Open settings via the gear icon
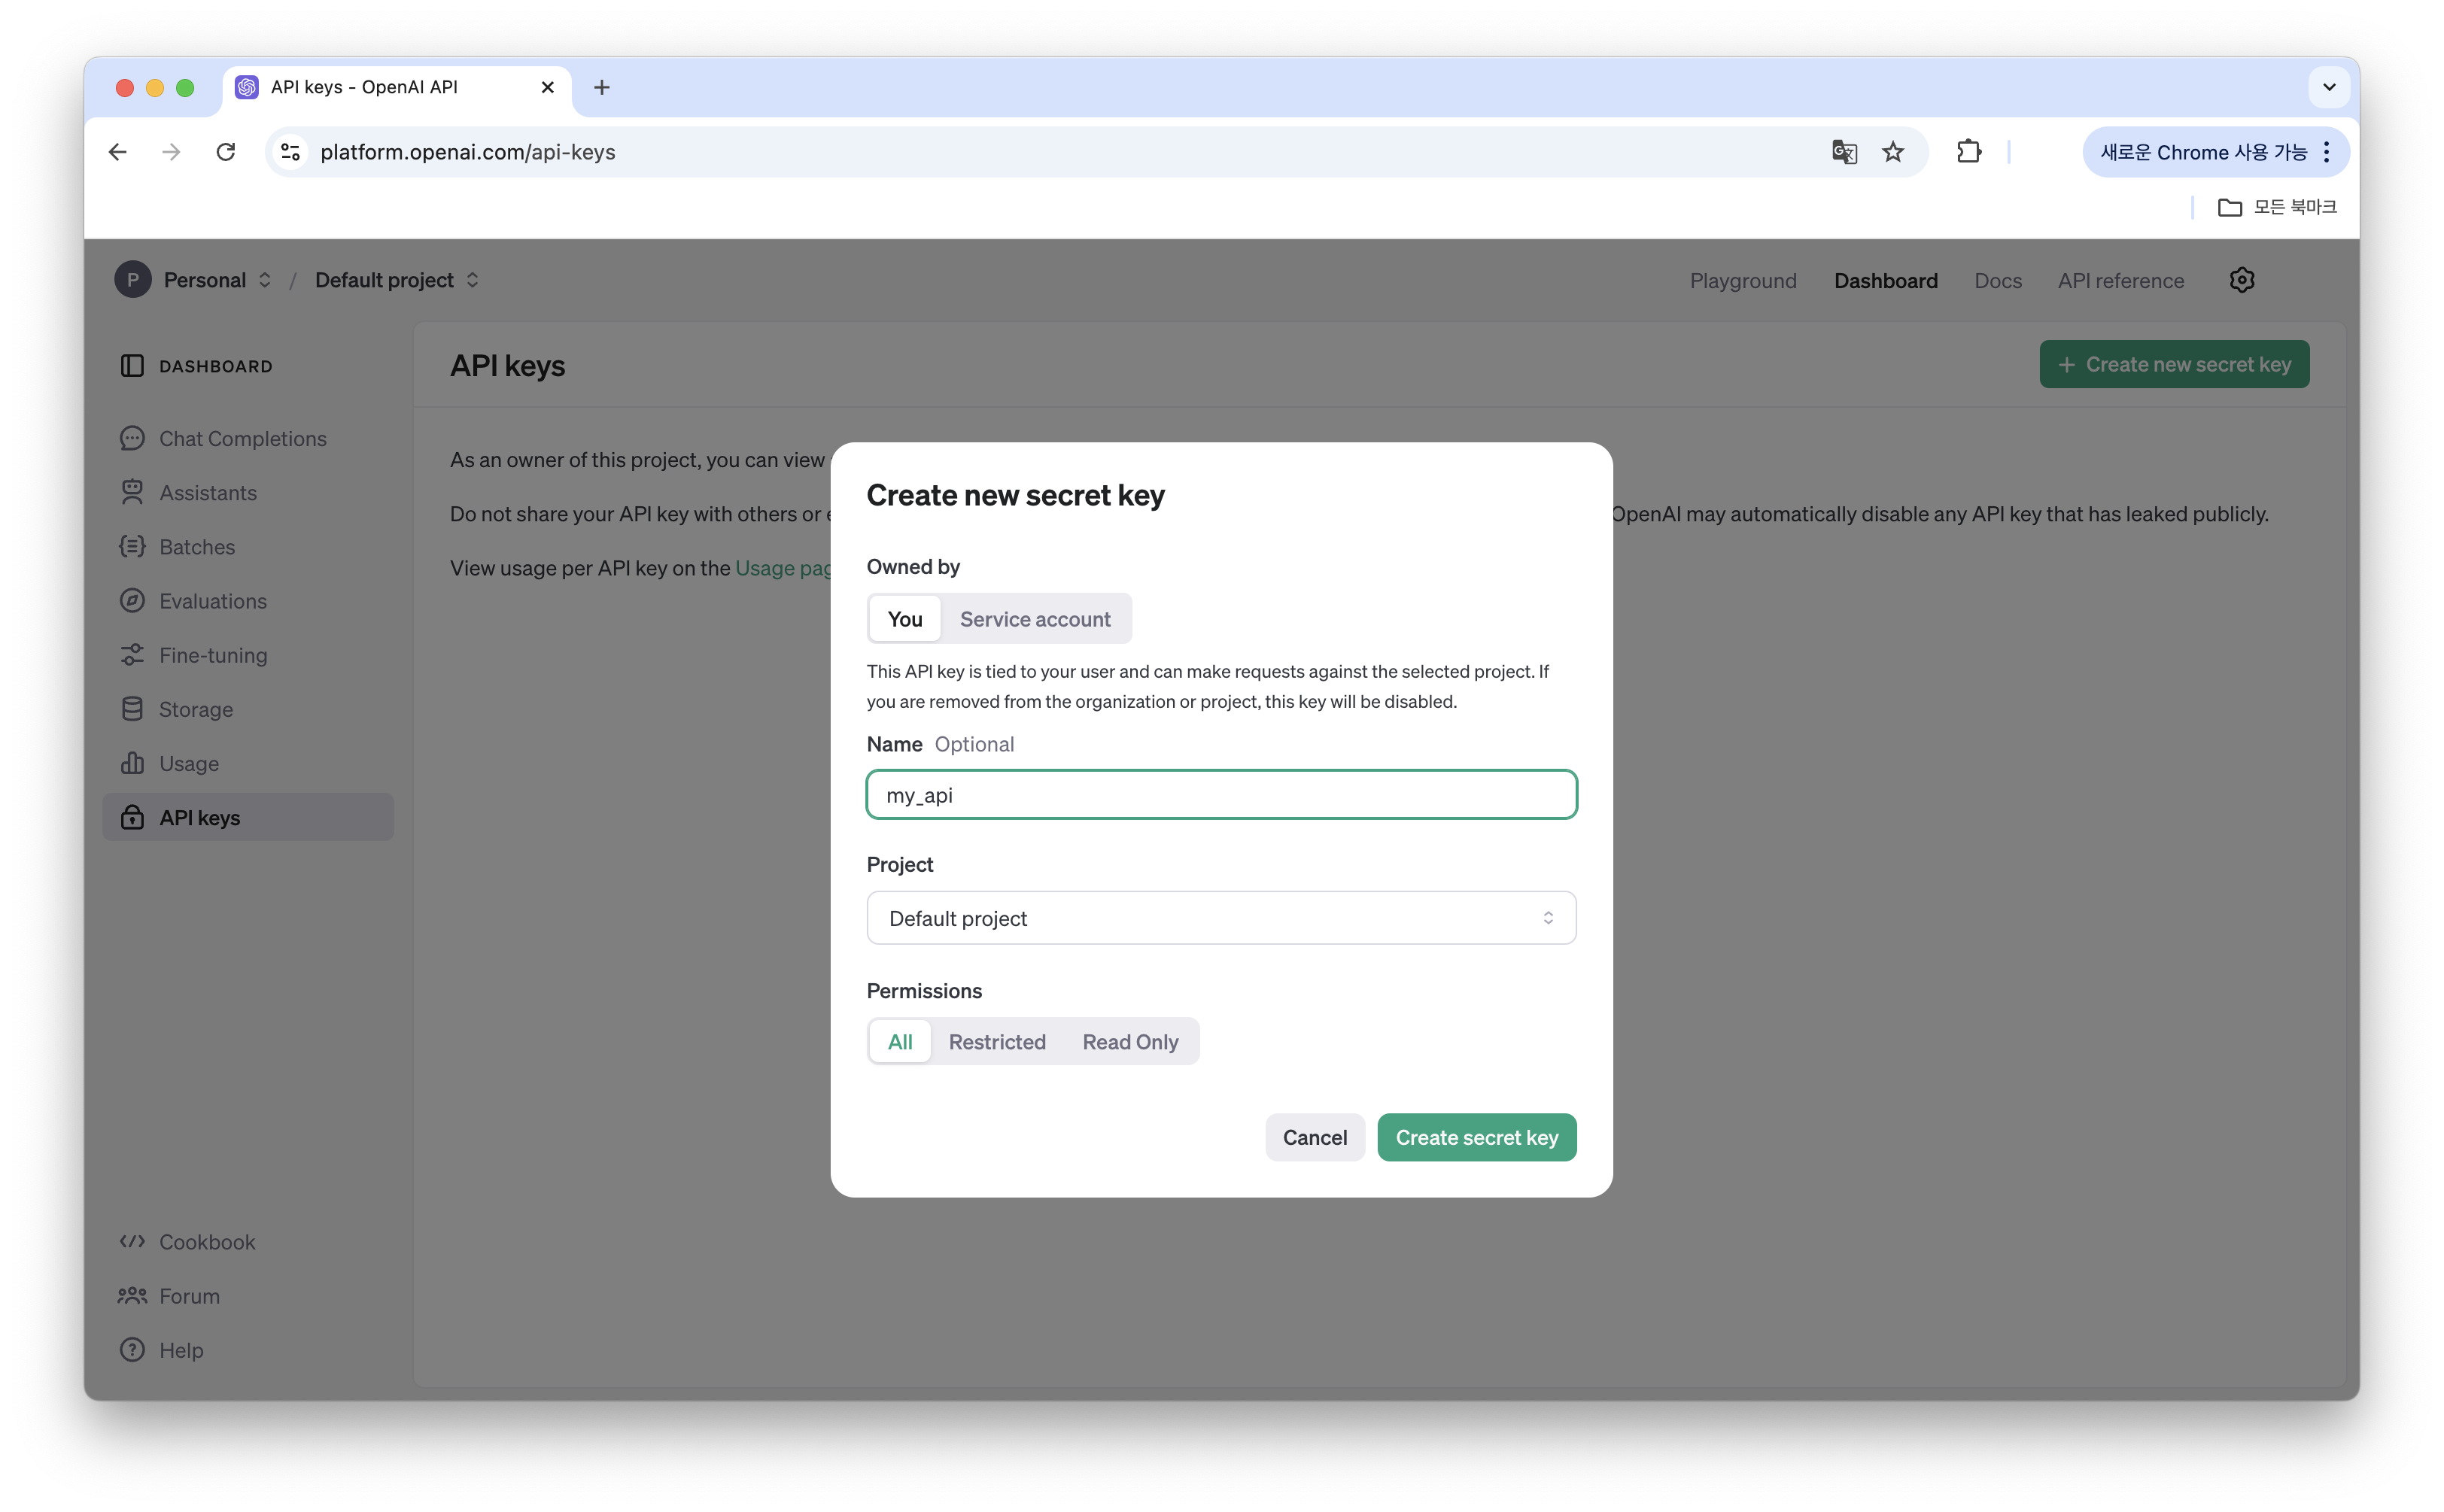Screen dimensions: 2444x1512 pyautogui.click(x=2241, y=280)
